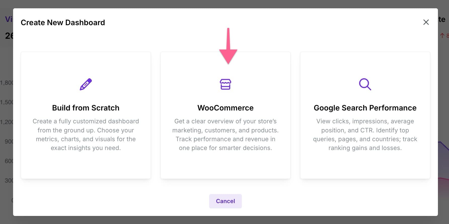Click the Build from Scratch description text
Image resolution: width=449 pixels, height=224 pixels.
pyautogui.click(x=86, y=135)
